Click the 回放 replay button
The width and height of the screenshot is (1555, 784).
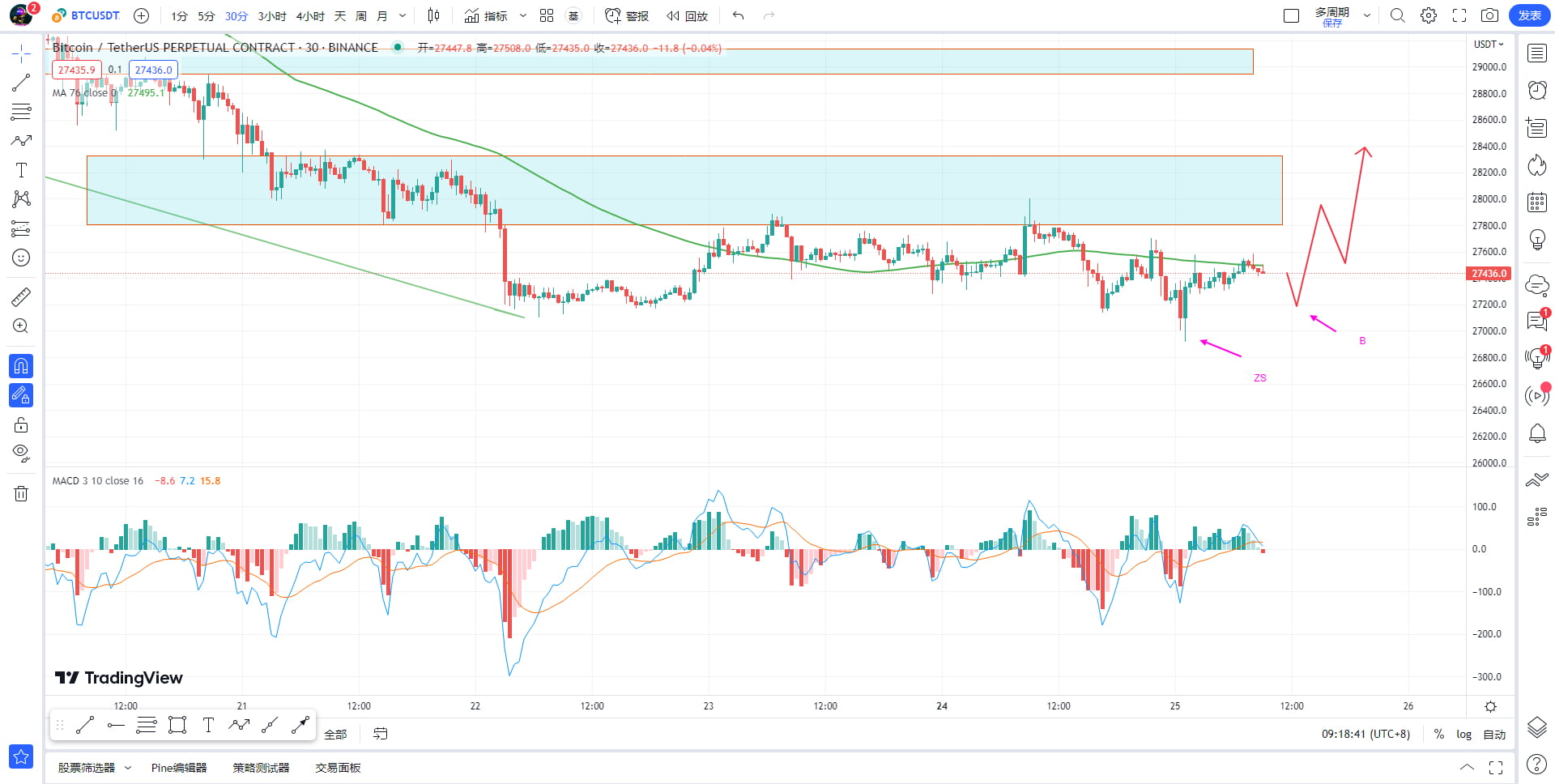click(688, 15)
